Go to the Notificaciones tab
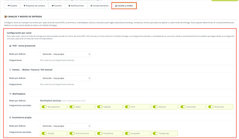 pyautogui.click(x=76, y=6)
